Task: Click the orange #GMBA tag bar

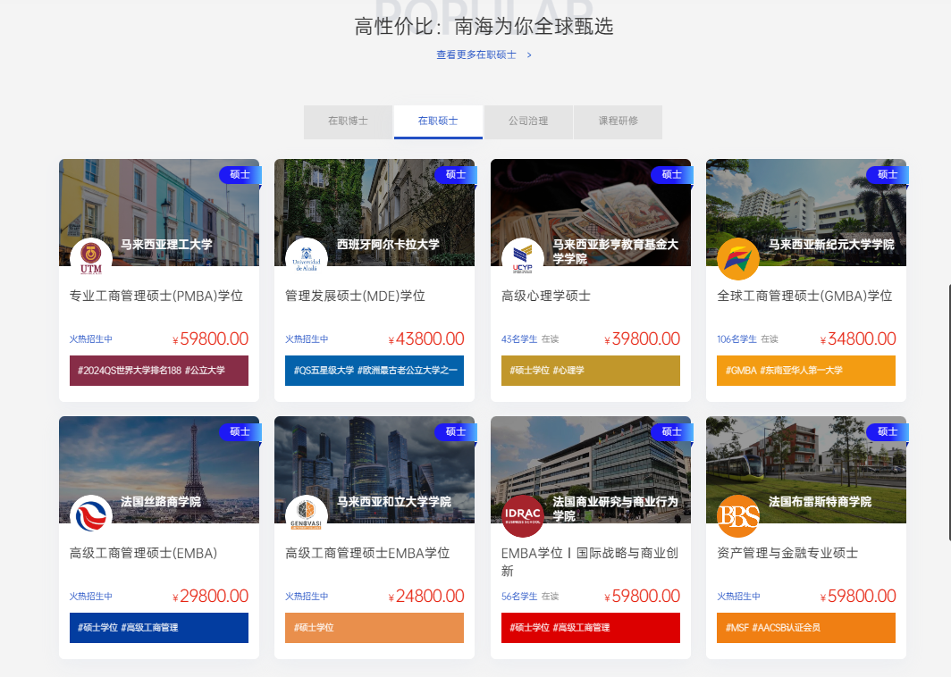Action: [806, 371]
